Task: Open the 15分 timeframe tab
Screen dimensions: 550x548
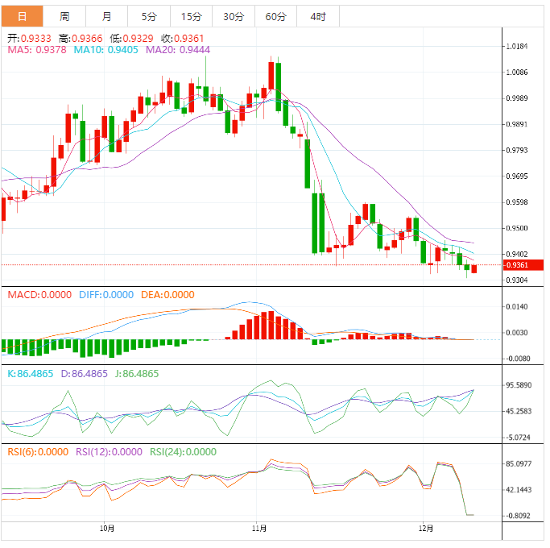Action: (191, 16)
